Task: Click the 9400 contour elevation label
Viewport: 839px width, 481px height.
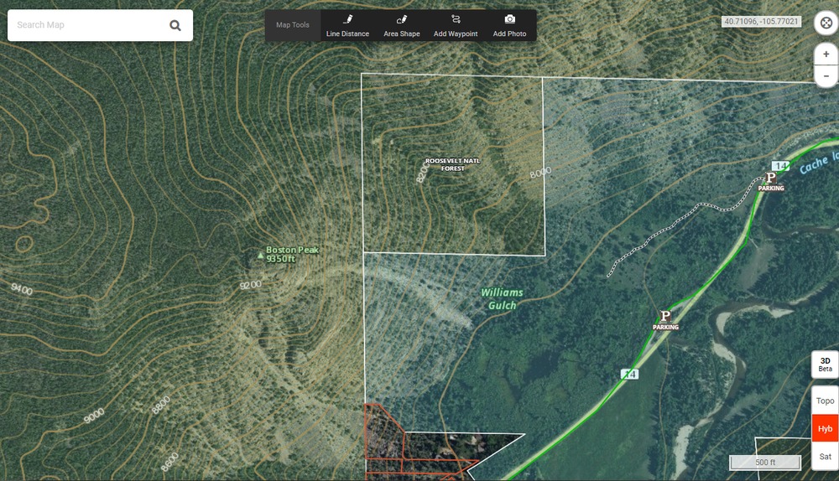Action: 22,289
